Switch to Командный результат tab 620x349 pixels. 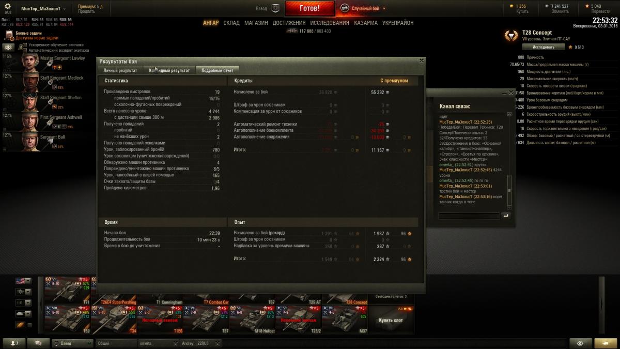(x=169, y=70)
